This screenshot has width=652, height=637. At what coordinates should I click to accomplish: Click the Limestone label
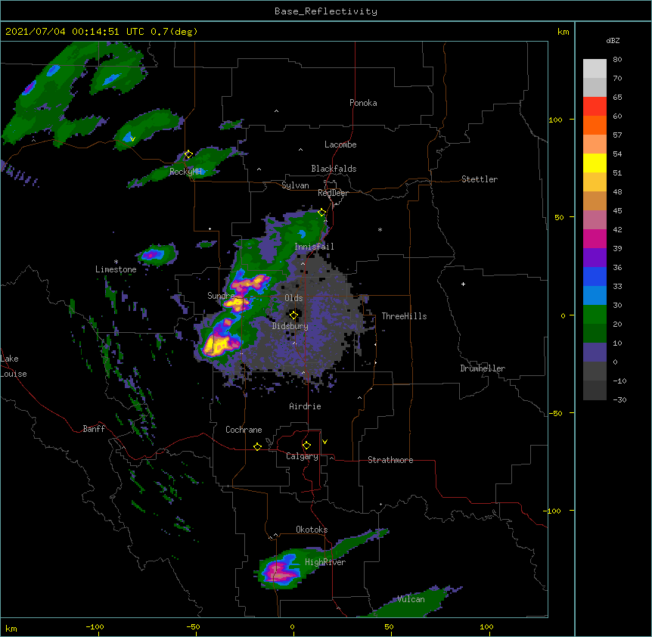pyautogui.click(x=116, y=269)
